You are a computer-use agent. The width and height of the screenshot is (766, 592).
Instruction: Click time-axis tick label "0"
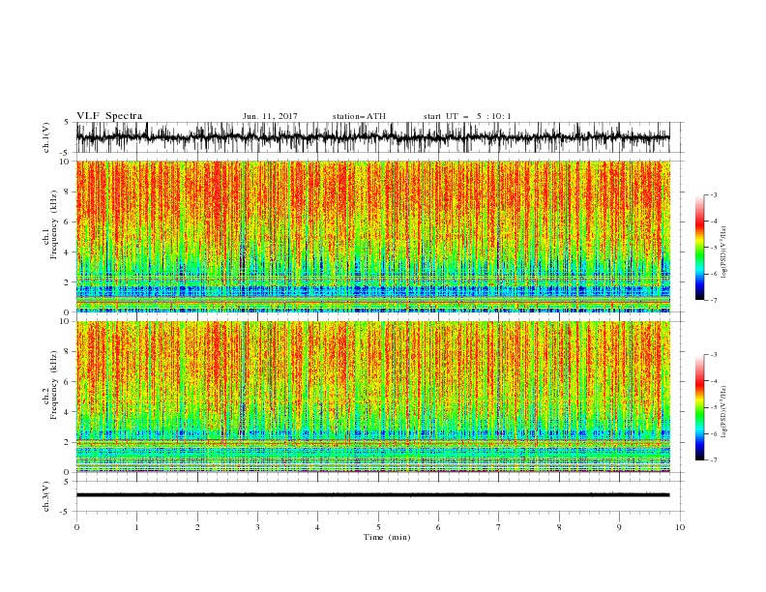click(76, 527)
